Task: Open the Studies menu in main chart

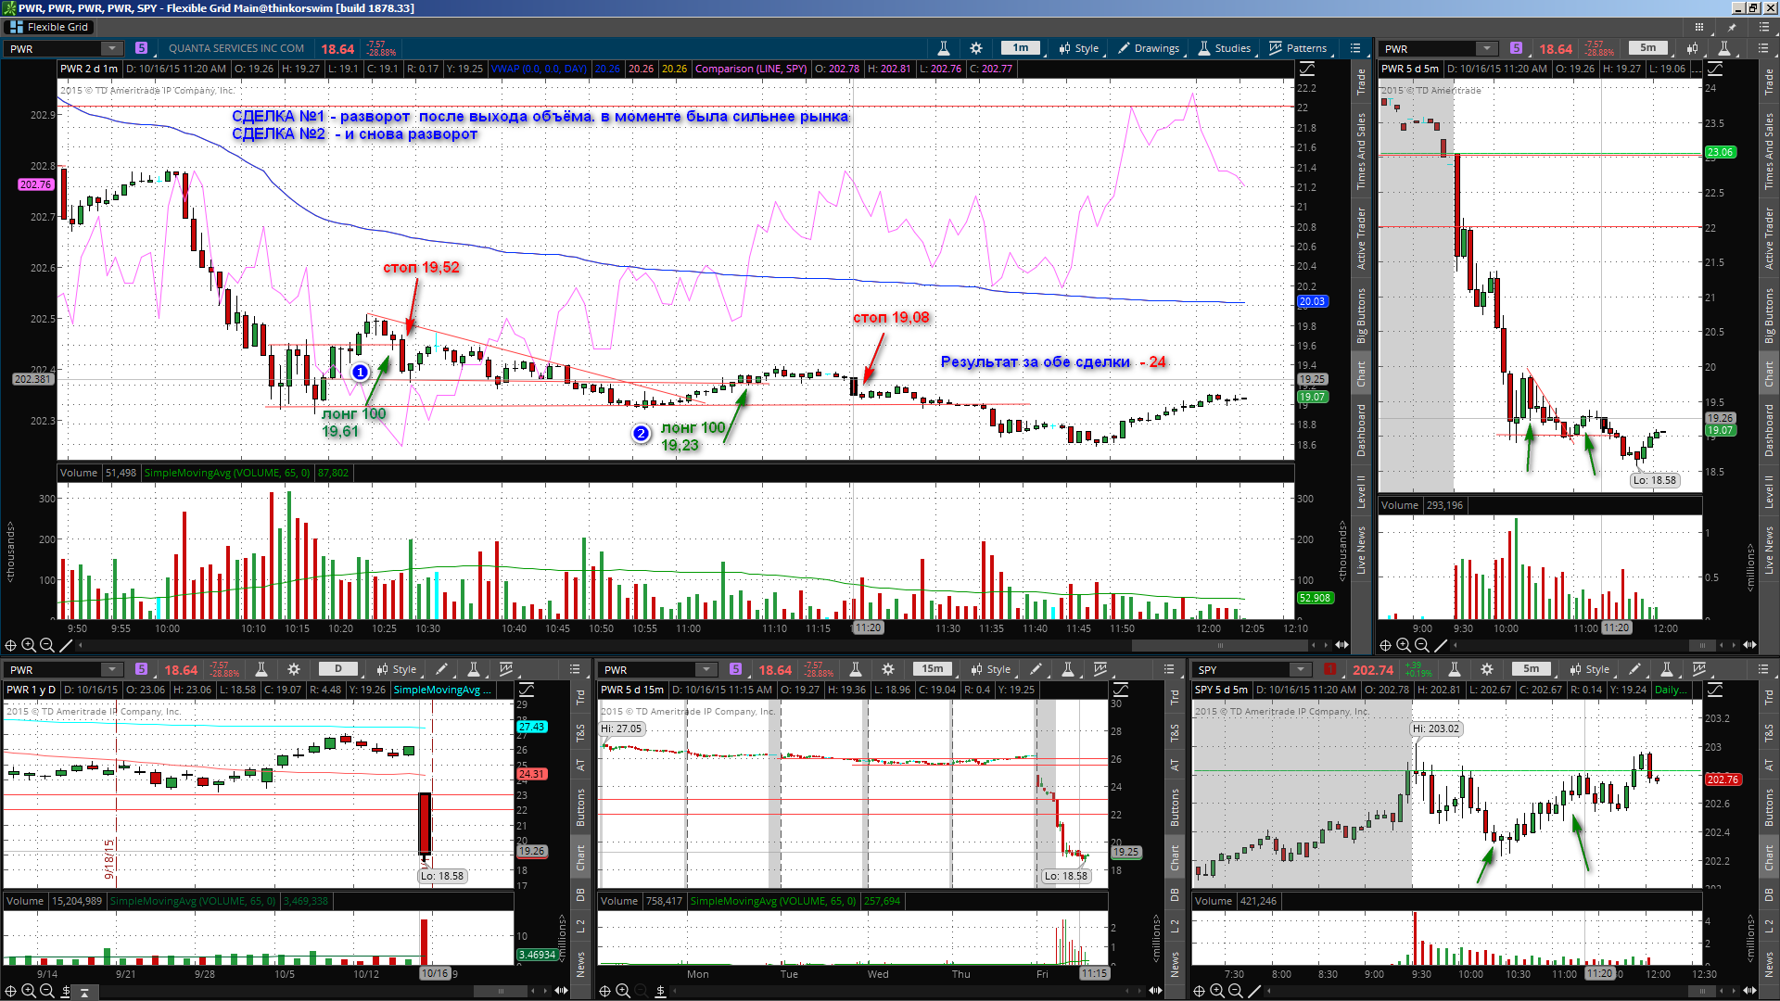Action: (1224, 48)
